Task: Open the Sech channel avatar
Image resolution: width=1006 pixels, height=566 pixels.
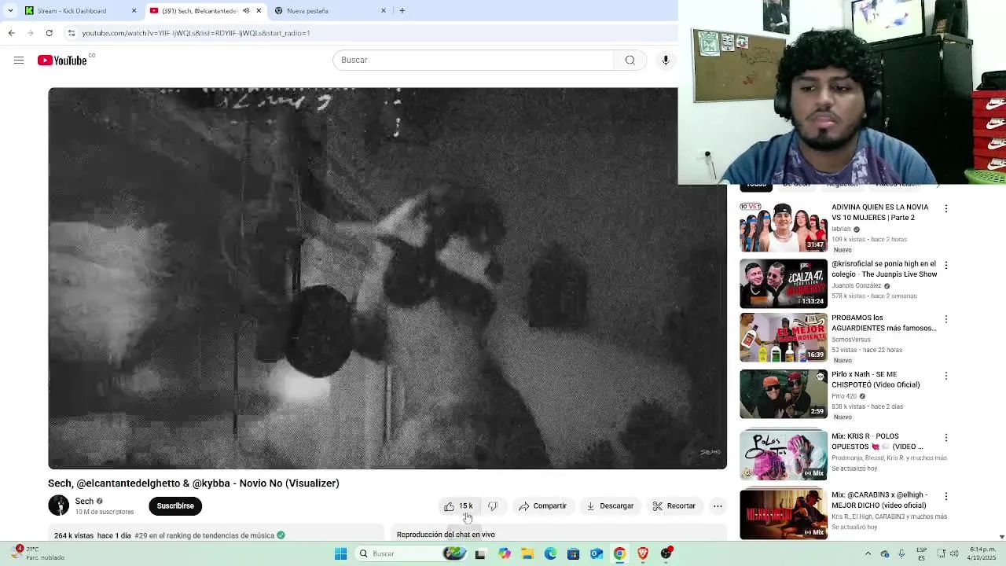Action: click(59, 505)
